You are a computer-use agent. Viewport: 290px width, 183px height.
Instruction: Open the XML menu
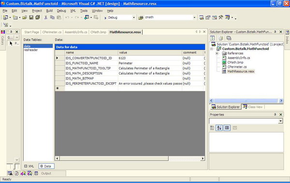pyautogui.click(x=73, y=11)
